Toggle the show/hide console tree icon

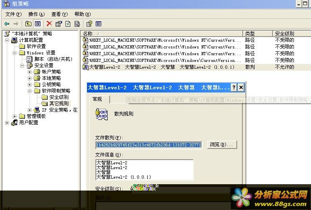(x=38, y=24)
